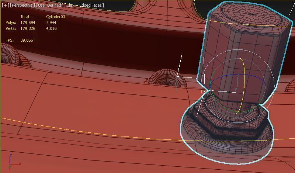Open the Clay + Edged Faces shading menu
295x173 pixels.
pos(84,5)
